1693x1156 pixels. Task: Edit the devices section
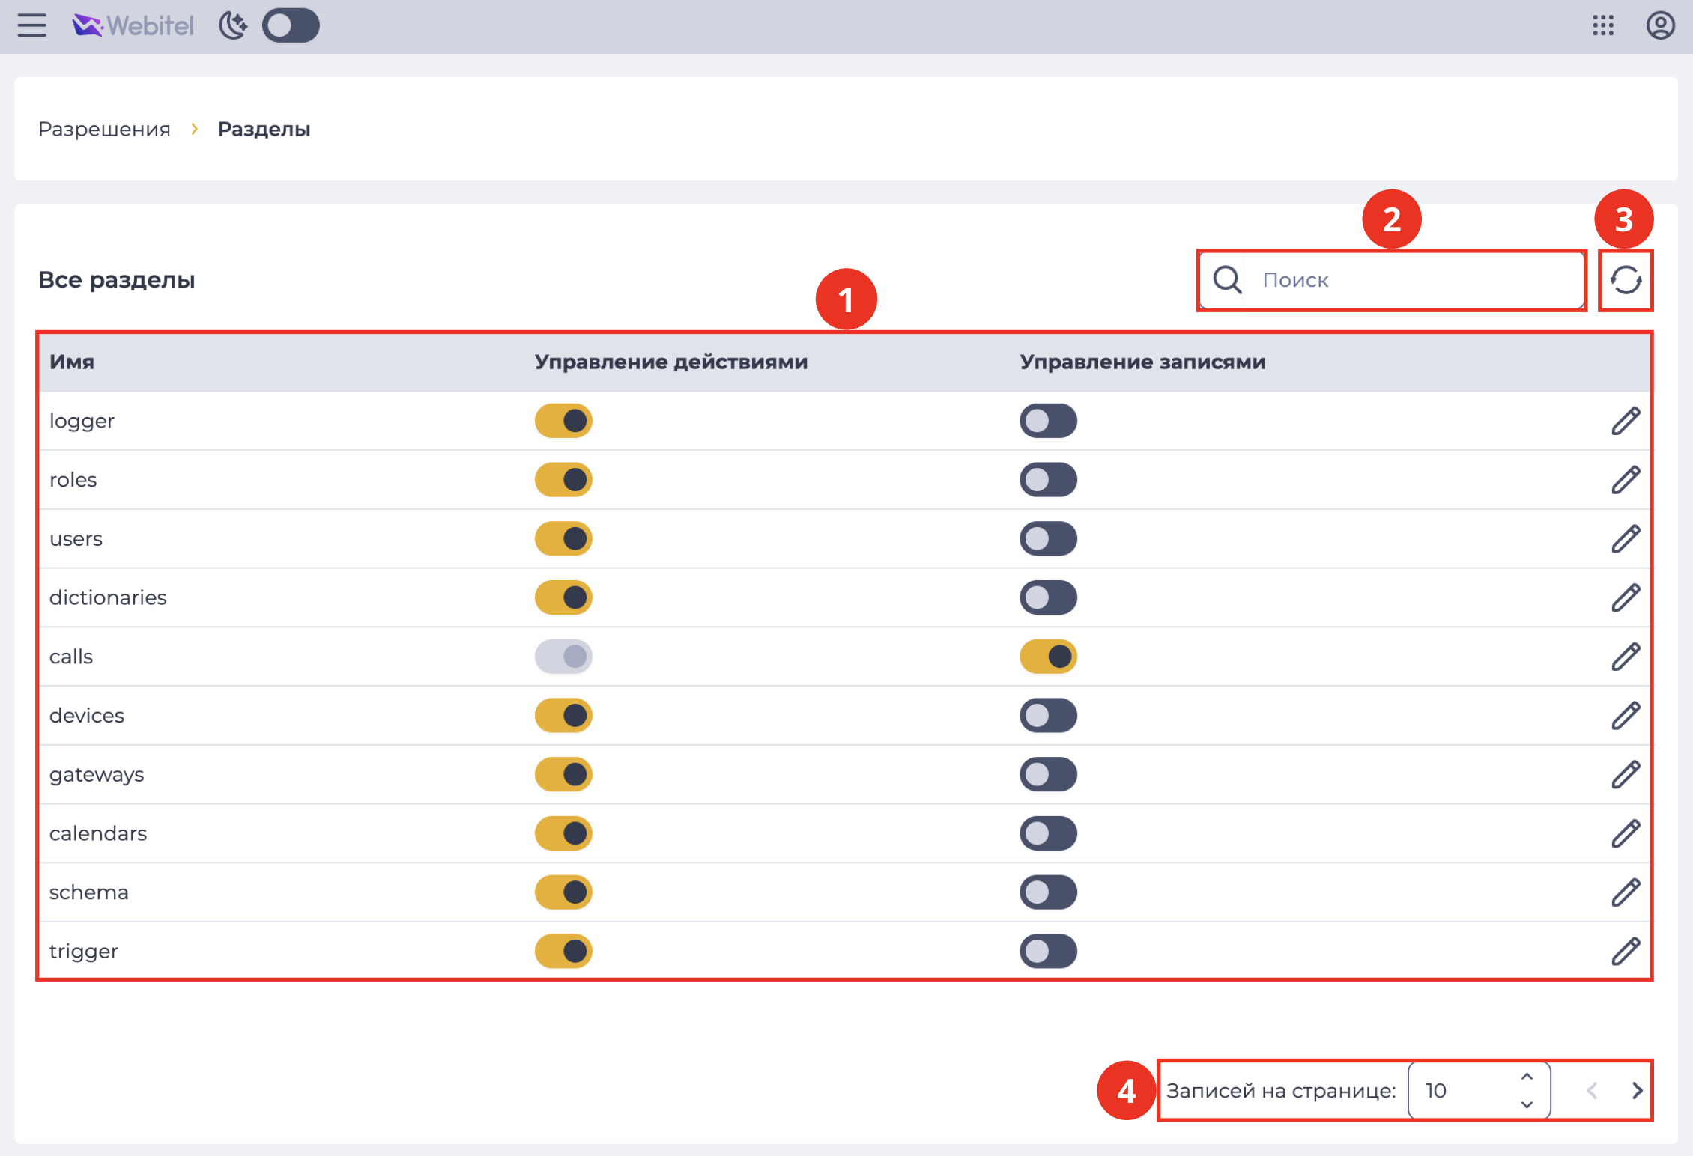pos(1626,716)
